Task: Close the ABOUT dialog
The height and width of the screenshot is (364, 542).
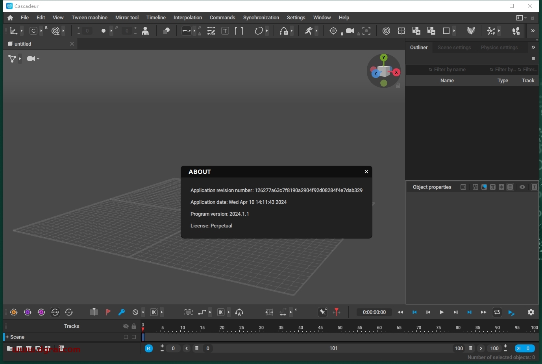Action: [x=366, y=172]
